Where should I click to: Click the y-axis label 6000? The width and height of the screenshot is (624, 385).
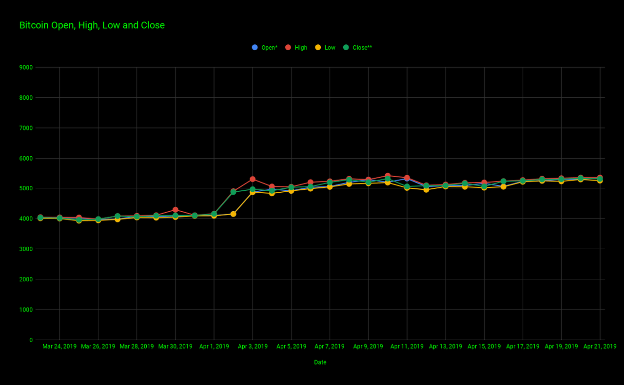[27, 158]
